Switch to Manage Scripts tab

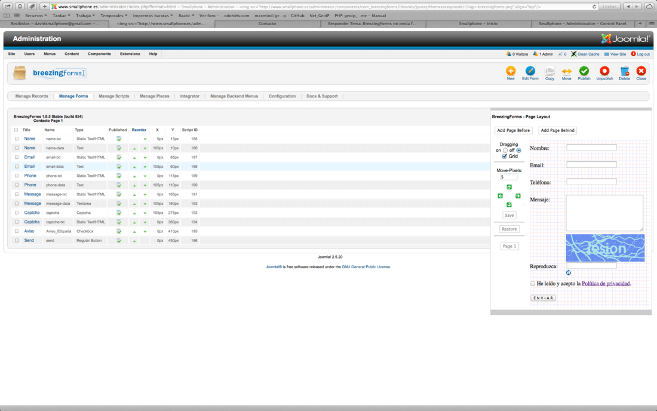[114, 96]
